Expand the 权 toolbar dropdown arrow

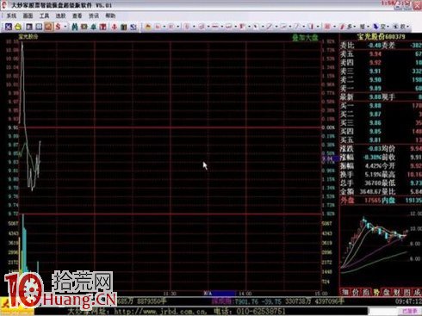click(408, 27)
